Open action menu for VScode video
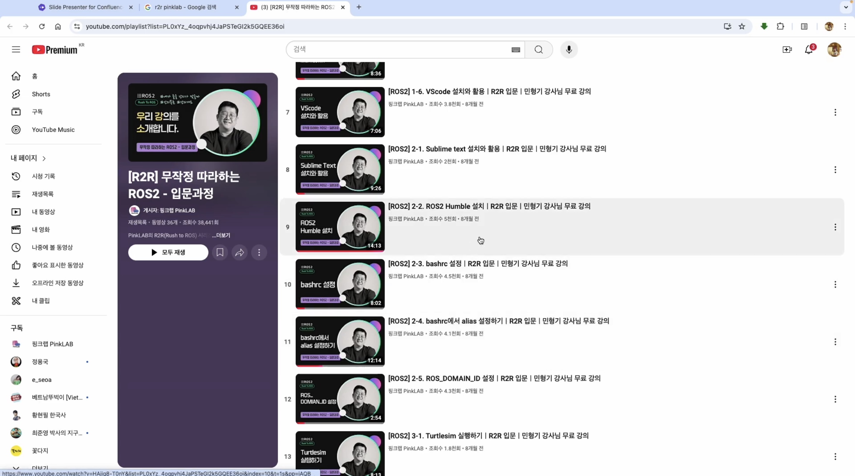The width and height of the screenshot is (855, 476). (x=835, y=112)
